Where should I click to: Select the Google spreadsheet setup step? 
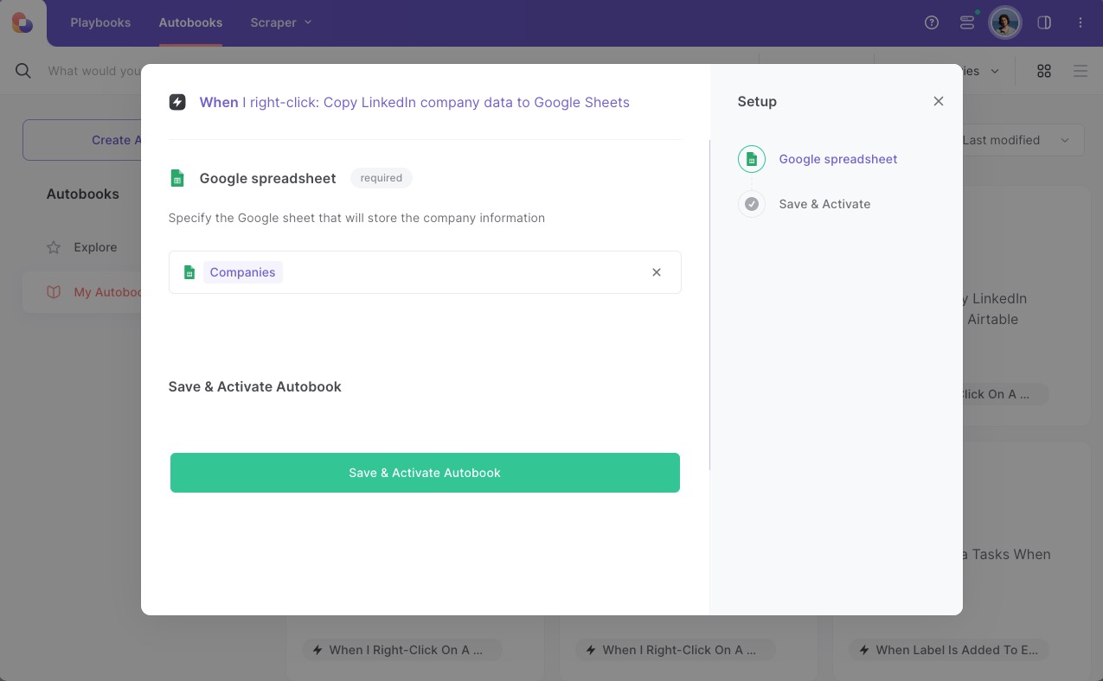[x=838, y=159]
